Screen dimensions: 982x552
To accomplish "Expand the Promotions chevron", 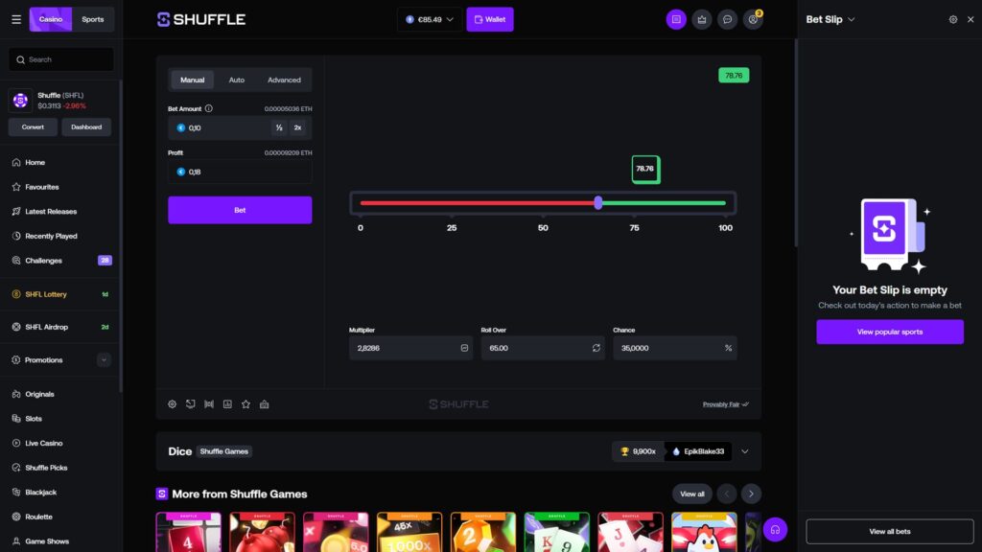I will [104, 360].
